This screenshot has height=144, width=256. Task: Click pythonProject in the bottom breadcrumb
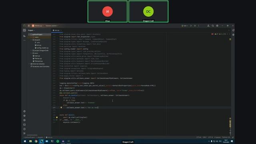click(x=29, y=138)
